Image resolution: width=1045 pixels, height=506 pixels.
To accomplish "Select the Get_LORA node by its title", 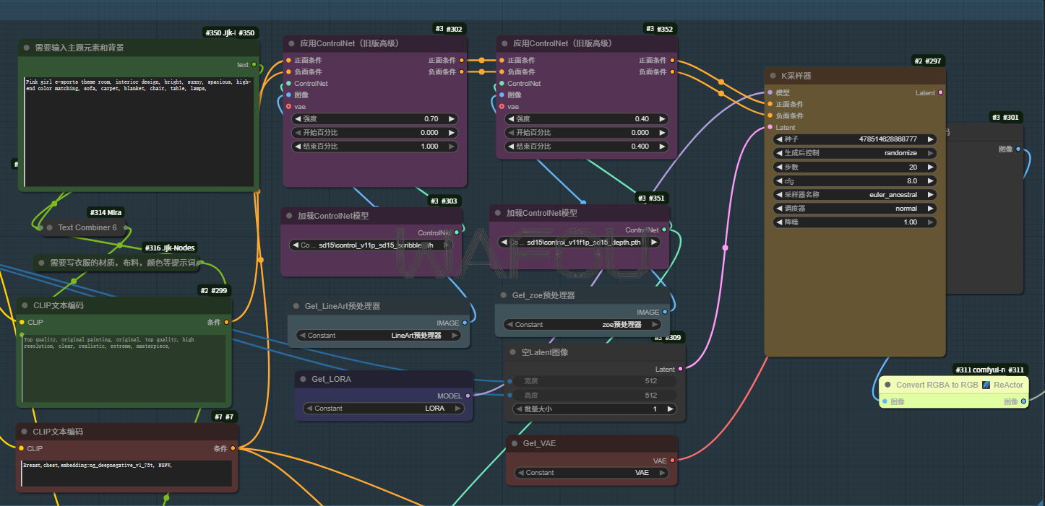I will pos(331,379).
